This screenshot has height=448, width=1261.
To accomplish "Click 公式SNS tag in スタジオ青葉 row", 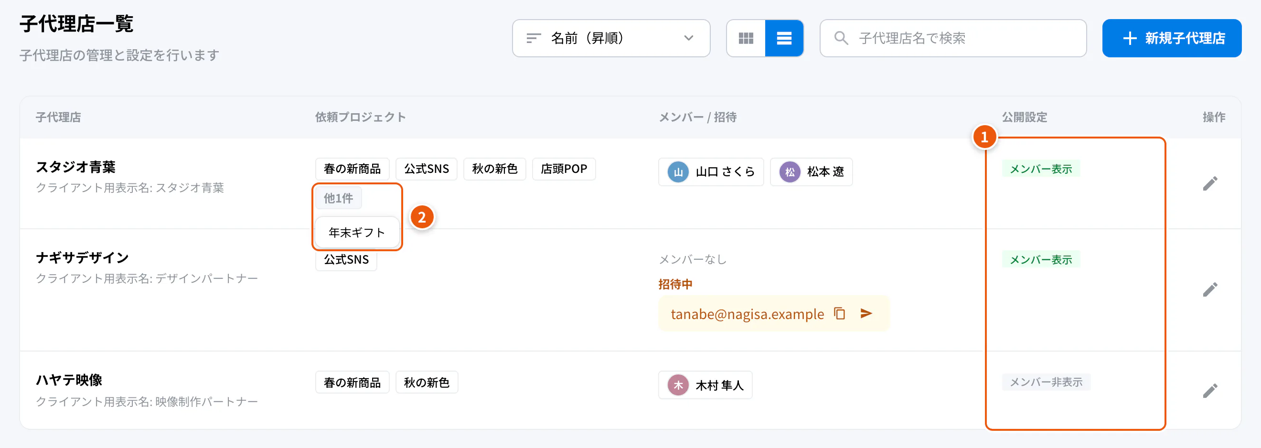I will point(427,169).
